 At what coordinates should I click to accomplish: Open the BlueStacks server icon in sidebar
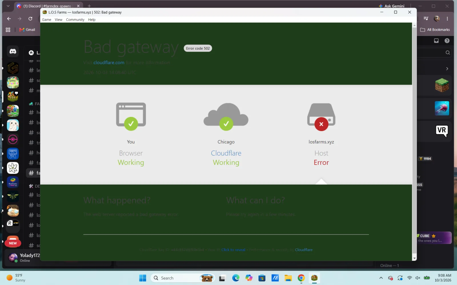click(13, 182)
